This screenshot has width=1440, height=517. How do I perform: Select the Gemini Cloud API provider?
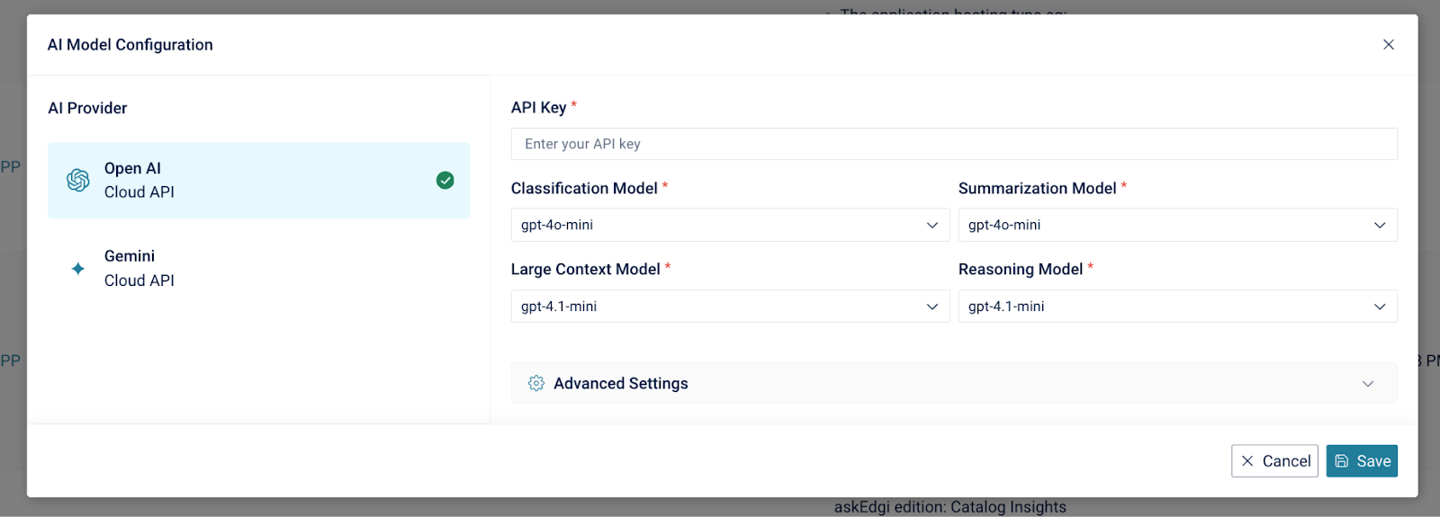[x=258, y=269]
